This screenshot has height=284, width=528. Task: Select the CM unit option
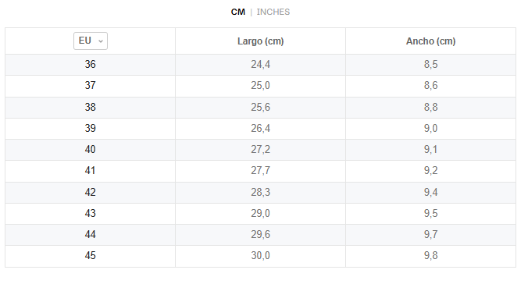(x=237, y=12)
